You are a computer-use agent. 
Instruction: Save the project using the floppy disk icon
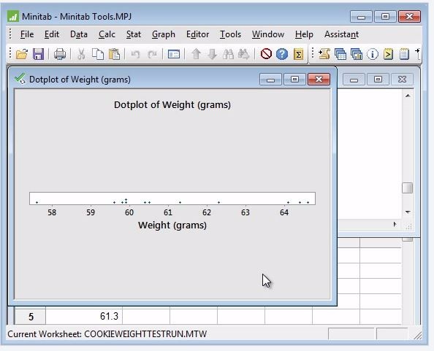pyautogui.click(x=38, y=54)
